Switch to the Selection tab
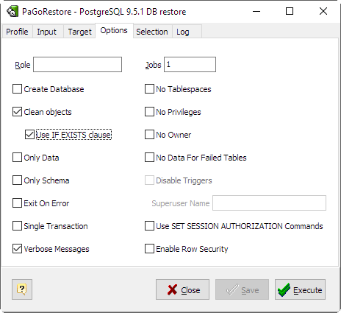341x313 pixels. (152, 32)
